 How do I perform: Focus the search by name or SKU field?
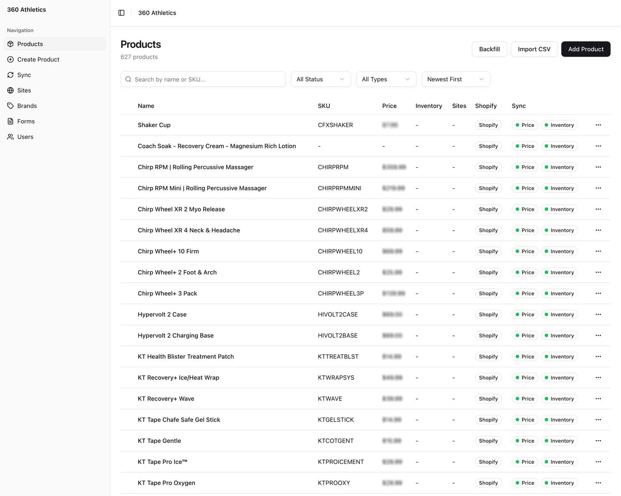pyautogui.click(x=203, y=79)
